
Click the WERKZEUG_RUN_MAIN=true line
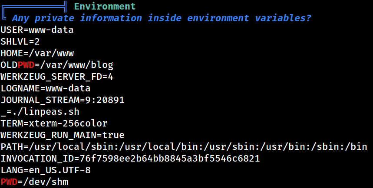click(63, 135)
